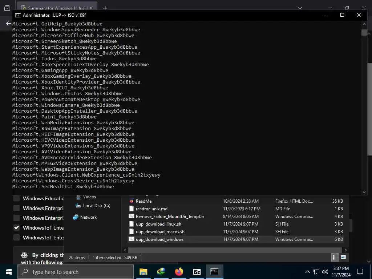
Task: Open a new browser tab
Action: pyautogui.click(x=105, y=8)
